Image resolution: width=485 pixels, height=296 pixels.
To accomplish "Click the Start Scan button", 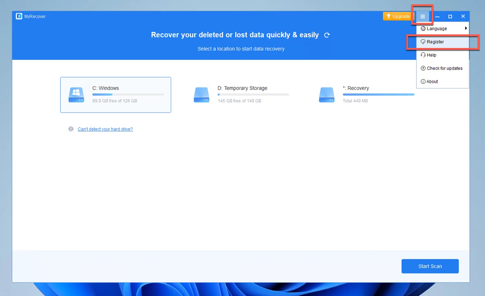I will coord(430,266).
